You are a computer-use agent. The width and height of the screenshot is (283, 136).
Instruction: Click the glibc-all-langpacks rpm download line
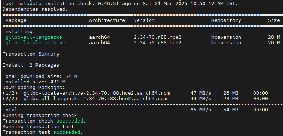click(x=135, y=99)
